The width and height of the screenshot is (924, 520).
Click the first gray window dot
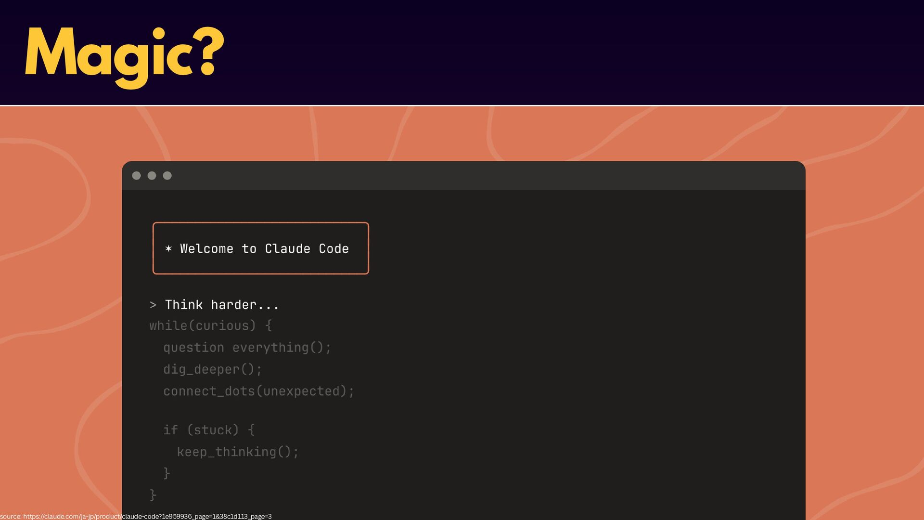click(x=137, y=176)
